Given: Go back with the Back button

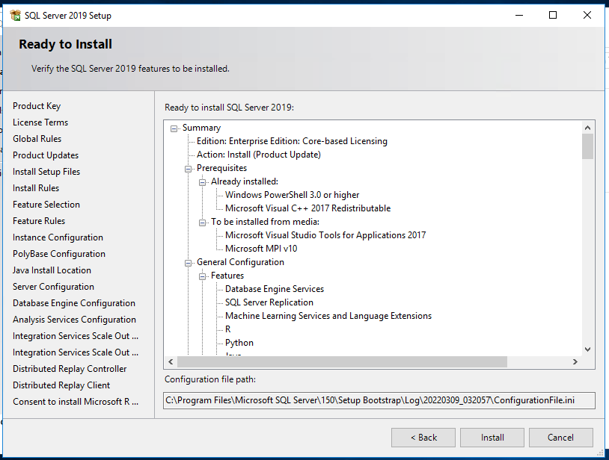Looking at the screenshot, I should pos(423,438).
